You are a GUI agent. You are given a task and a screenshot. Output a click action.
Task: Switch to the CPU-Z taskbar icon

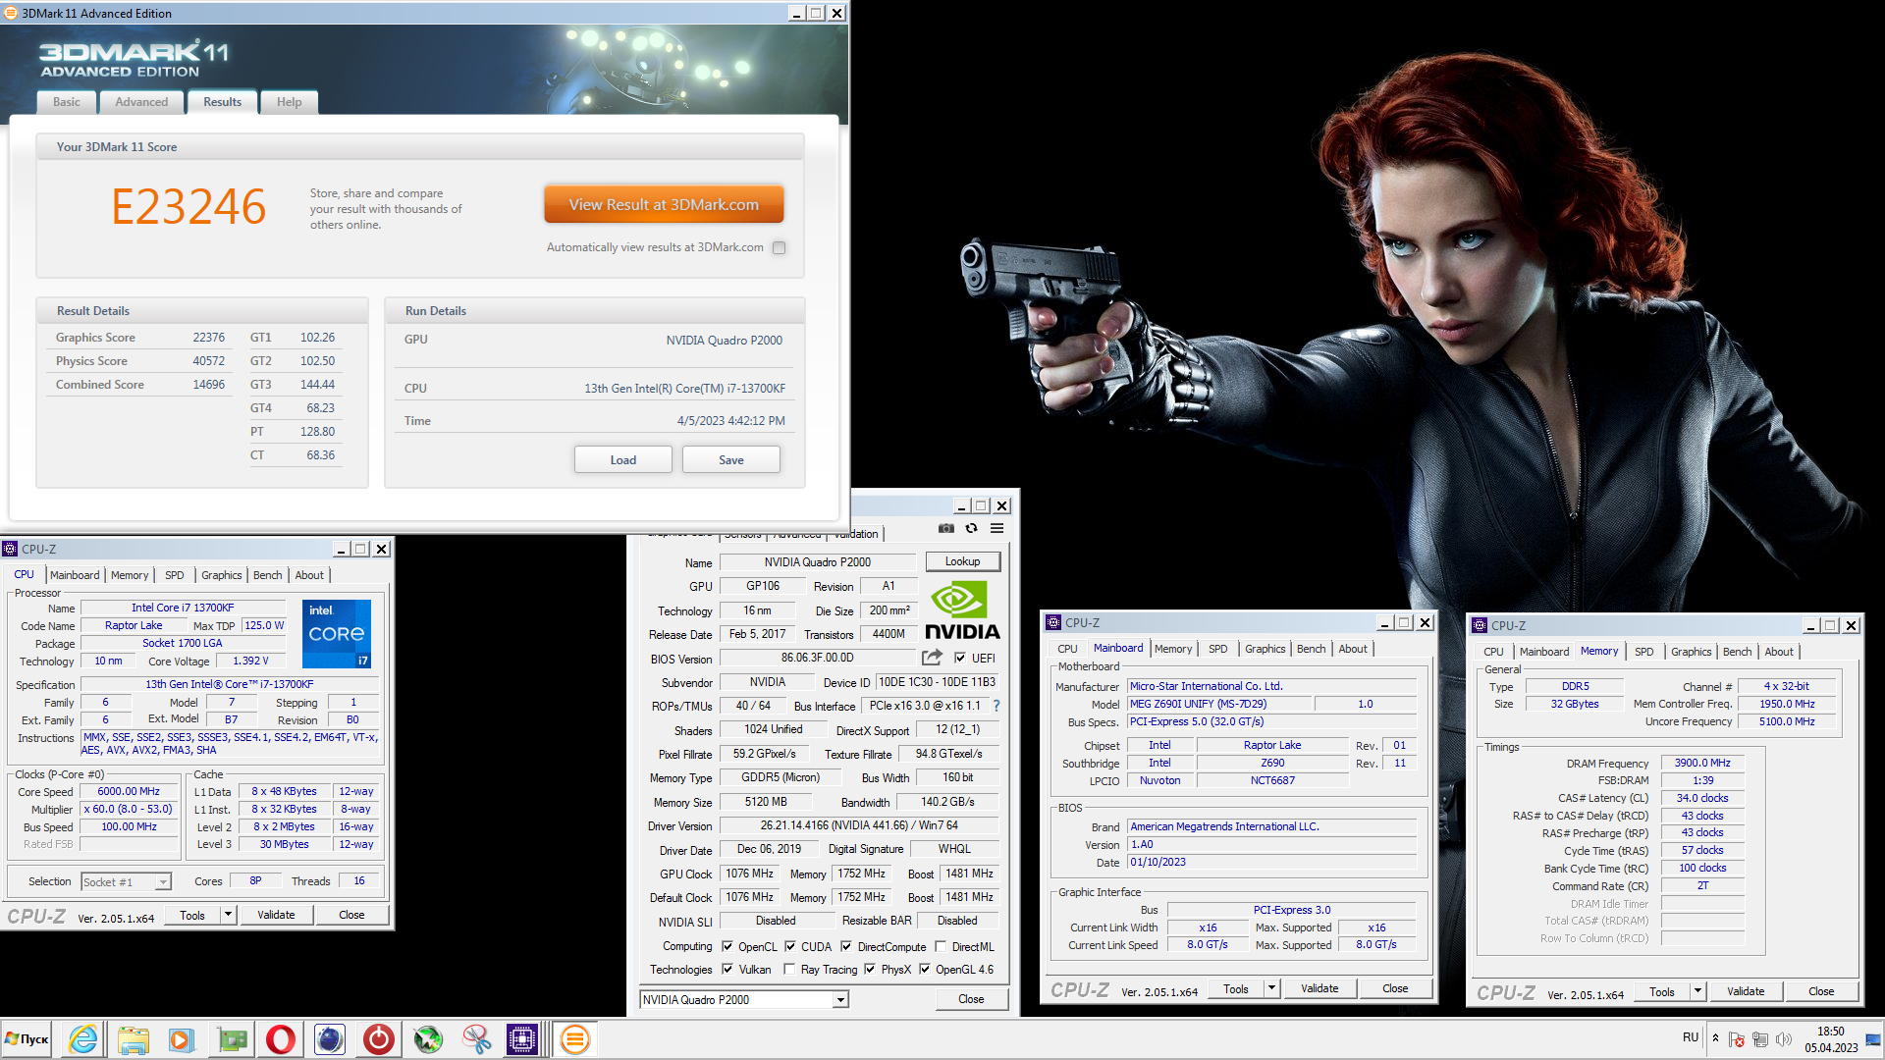pos(522,1039)
